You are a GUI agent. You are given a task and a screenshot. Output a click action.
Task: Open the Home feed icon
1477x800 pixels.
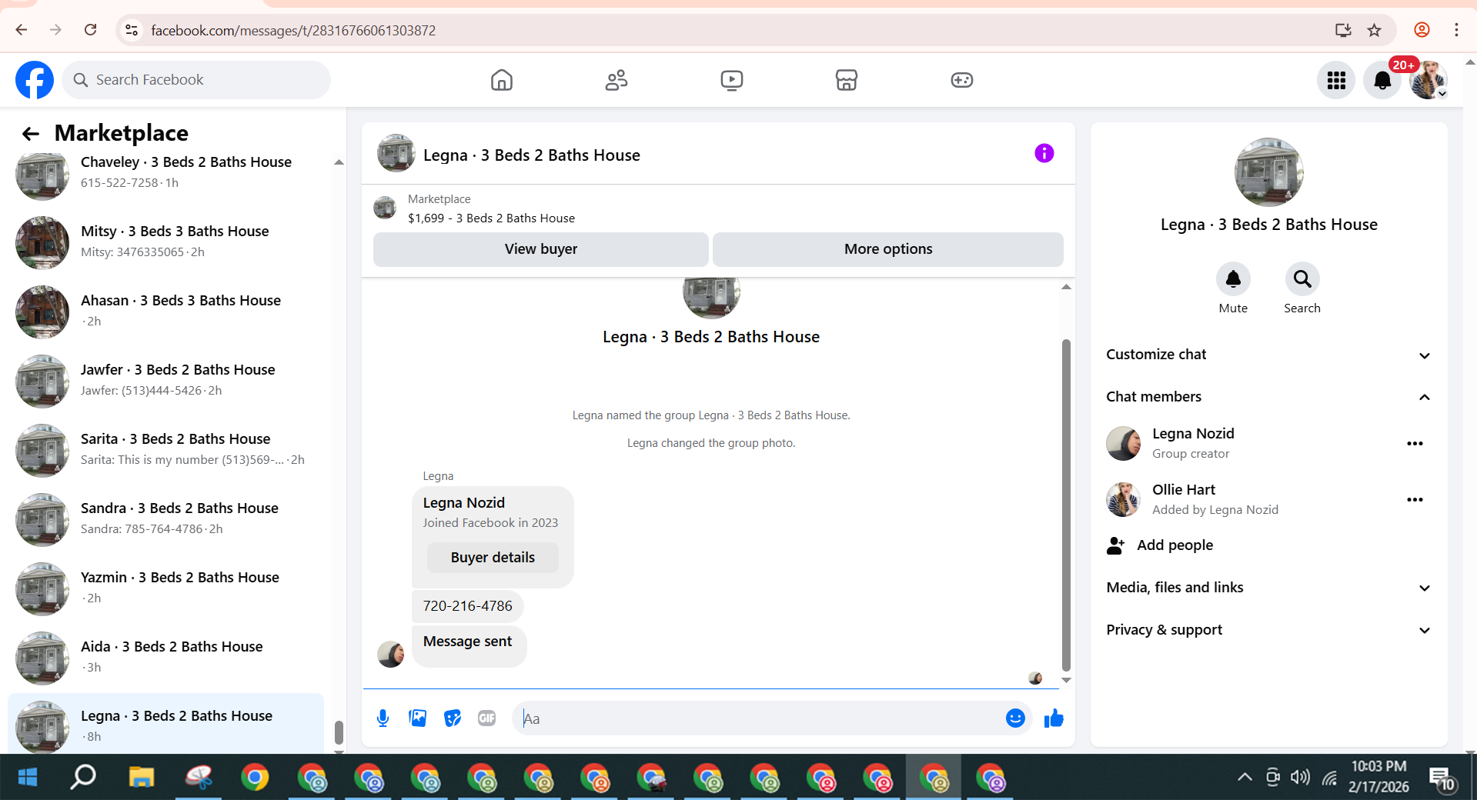502,80
